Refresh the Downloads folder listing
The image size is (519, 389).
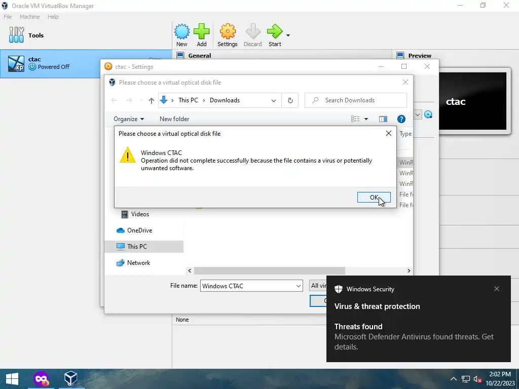[x=290, y=100]
